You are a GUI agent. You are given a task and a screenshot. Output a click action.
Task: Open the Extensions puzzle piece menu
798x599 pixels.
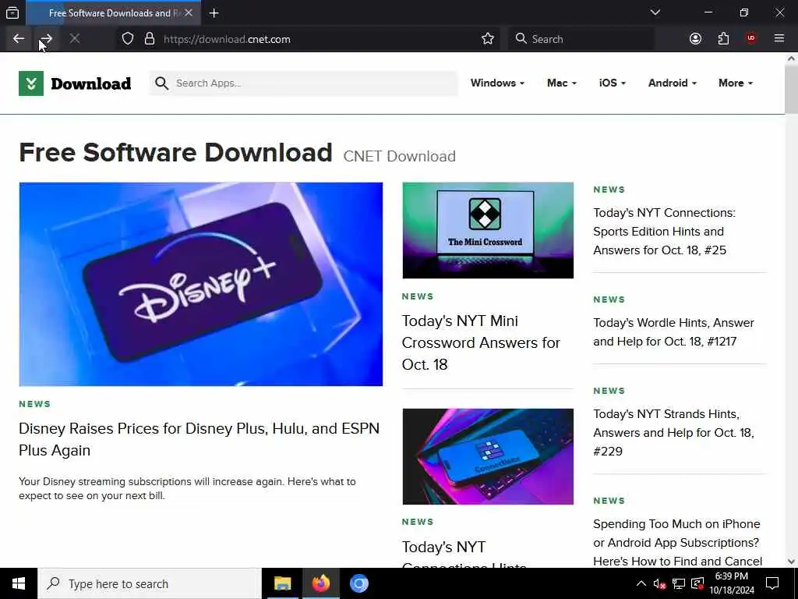click(x=723, y=39)
